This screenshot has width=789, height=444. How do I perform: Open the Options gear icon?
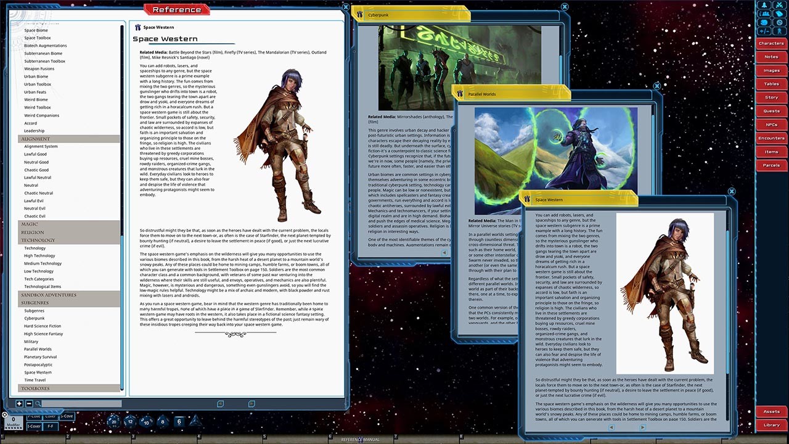click(x=779, y=22)
